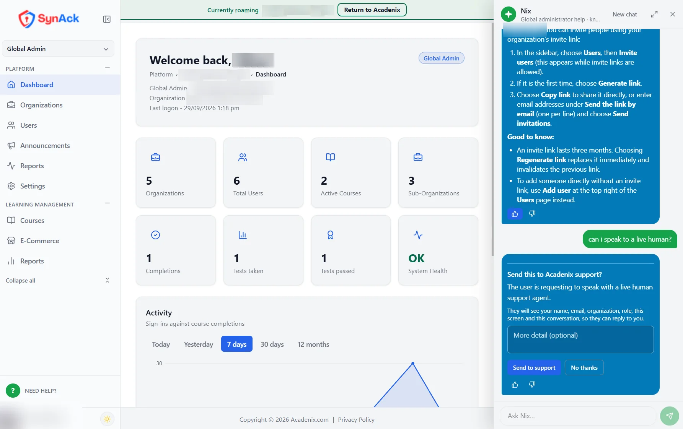Open the Organizations stat card icon

point(155,157)
